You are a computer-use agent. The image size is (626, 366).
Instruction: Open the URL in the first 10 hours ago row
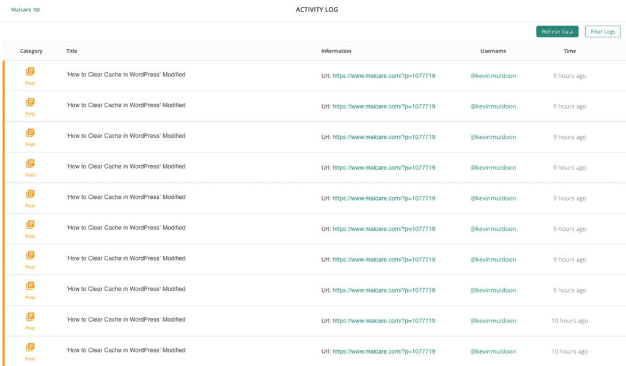point(384,321)
